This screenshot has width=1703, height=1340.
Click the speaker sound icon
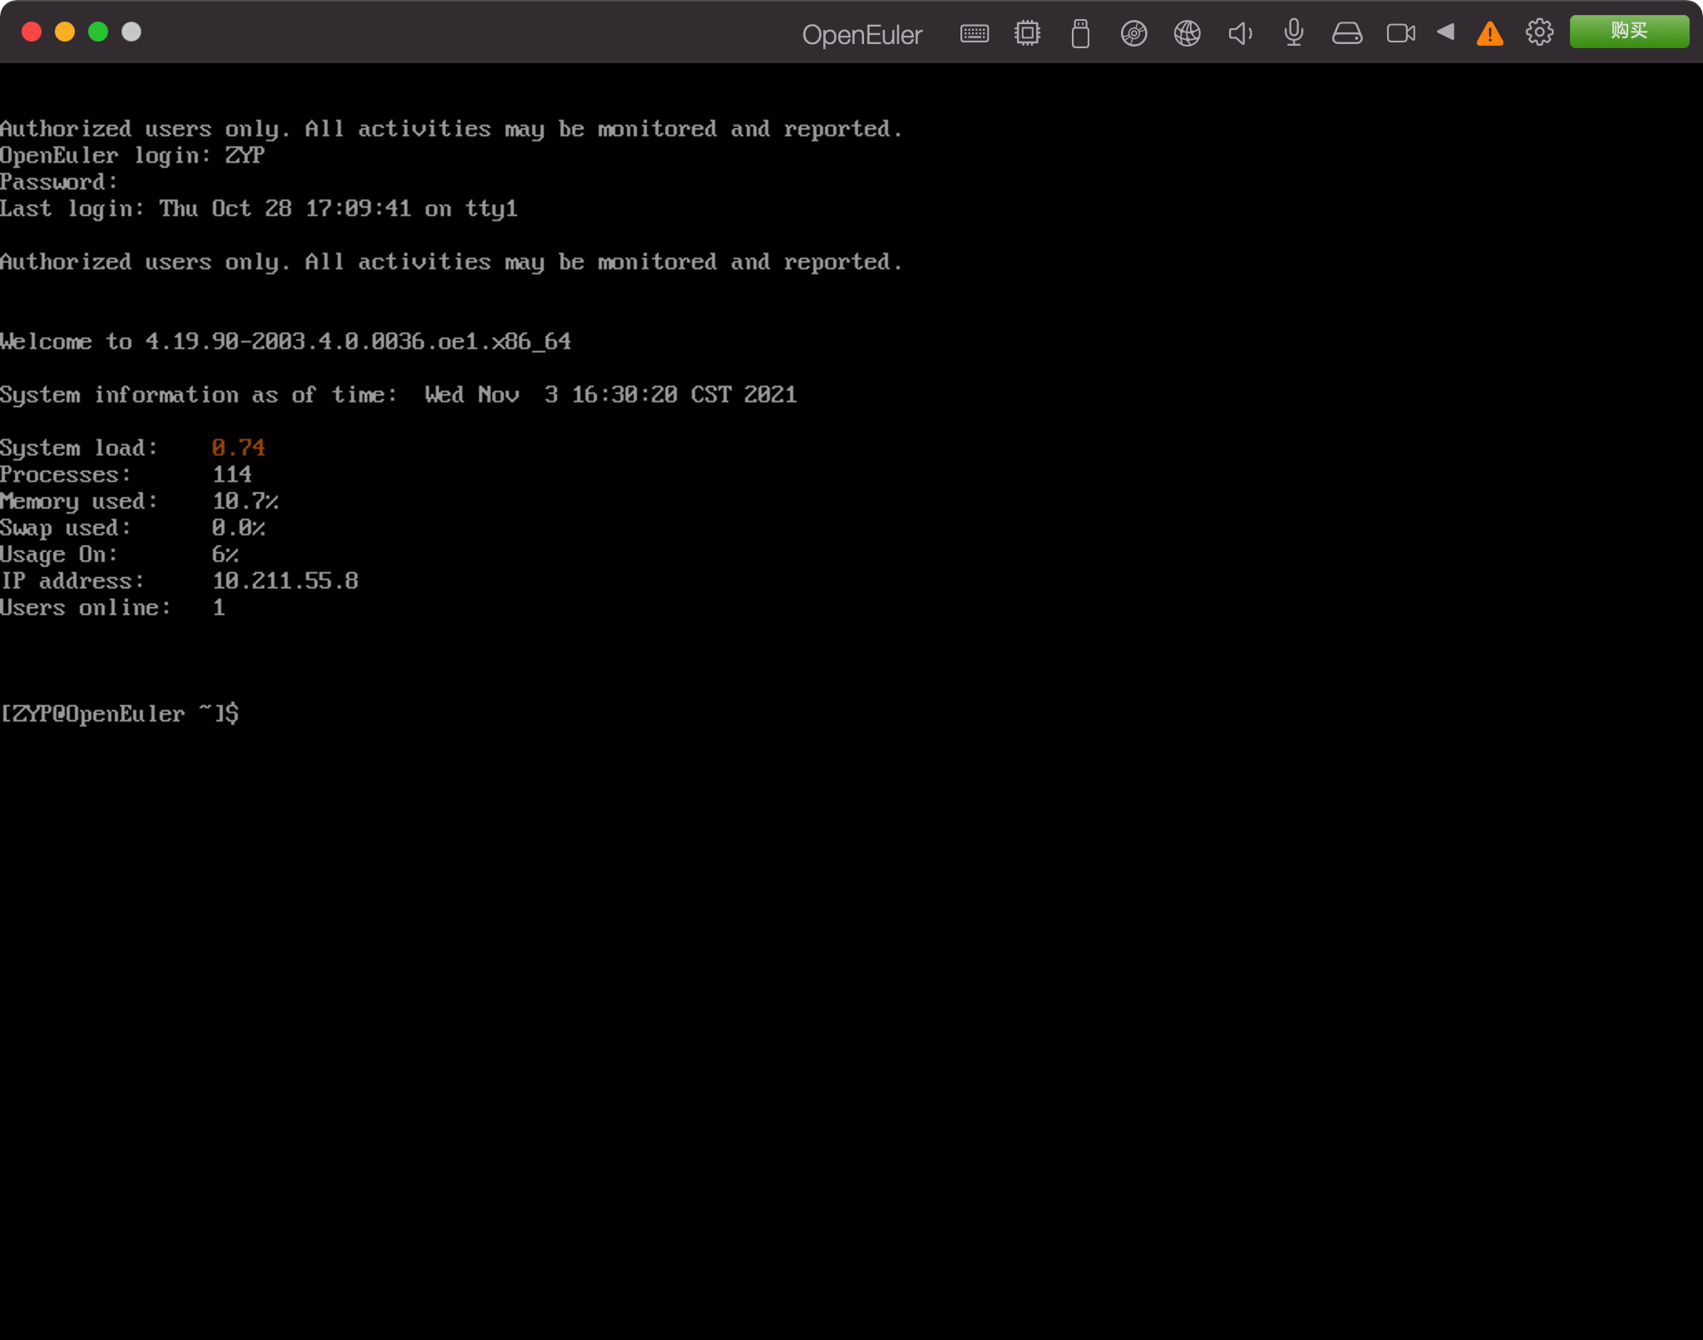(x=1240, y=33)
